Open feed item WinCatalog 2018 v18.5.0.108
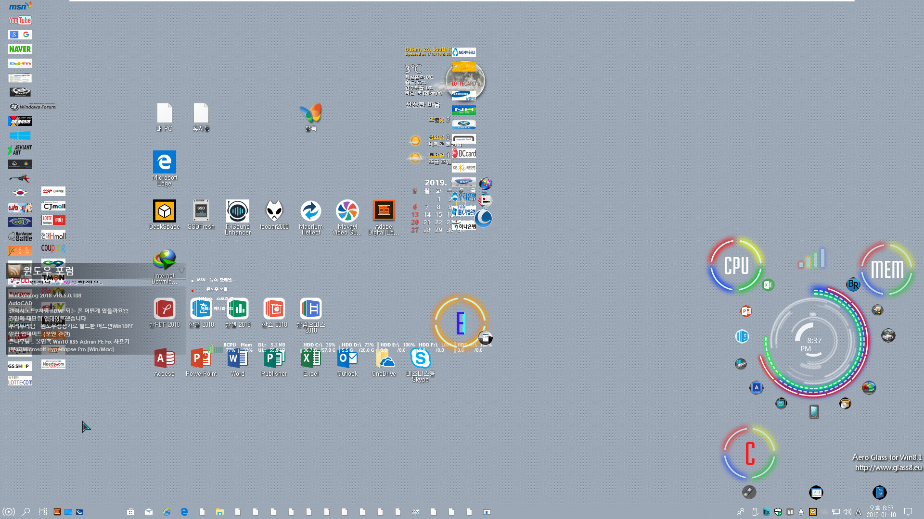Image resolution: width=924 pixels, height=519 pixels. (45, 296)
